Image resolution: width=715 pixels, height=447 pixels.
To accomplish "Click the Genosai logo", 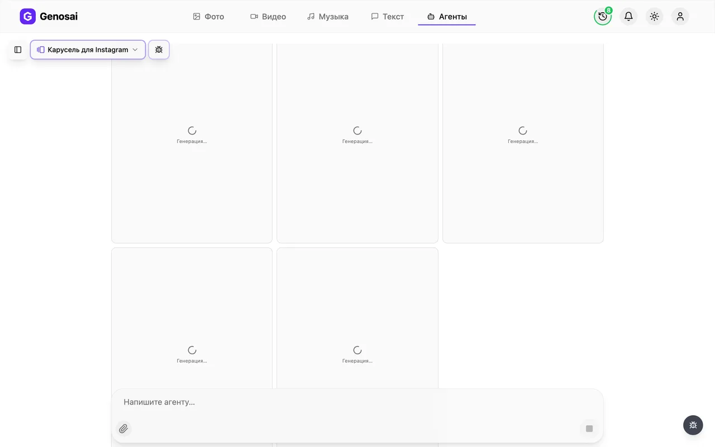I will coord(49,16).
